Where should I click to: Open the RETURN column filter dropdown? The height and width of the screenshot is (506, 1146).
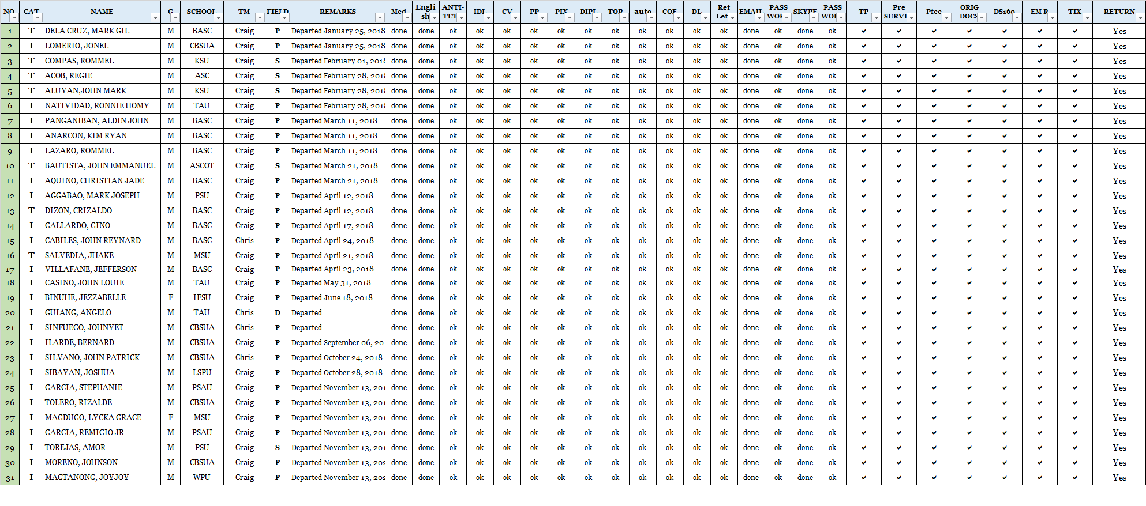tap(1140, 18)
